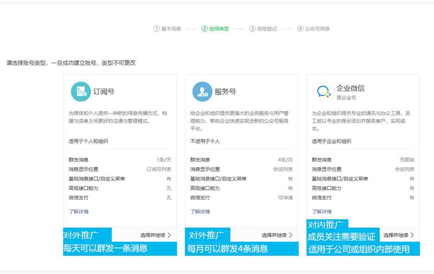Click the 订阅号 teal card icon
The image size is (434, 274).
(80, 92)
